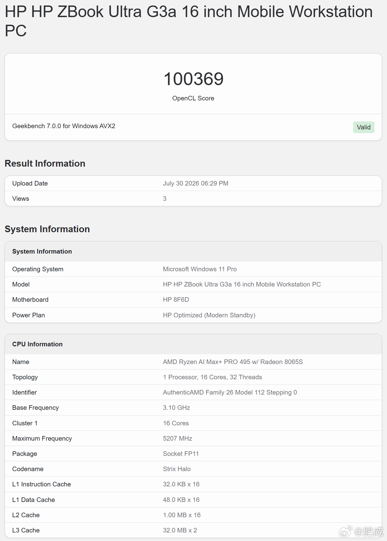Select the 32.0 MB x 2 cache value
This screenshot has height=541, width=387.
[180, 530]
